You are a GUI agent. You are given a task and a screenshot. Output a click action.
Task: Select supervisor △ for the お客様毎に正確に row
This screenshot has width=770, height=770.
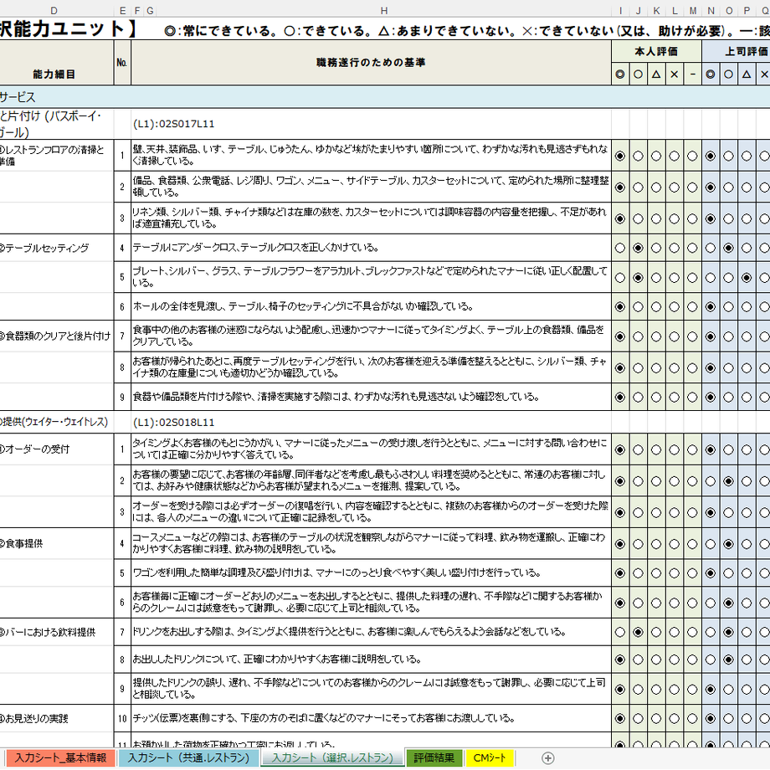point(747,603)
